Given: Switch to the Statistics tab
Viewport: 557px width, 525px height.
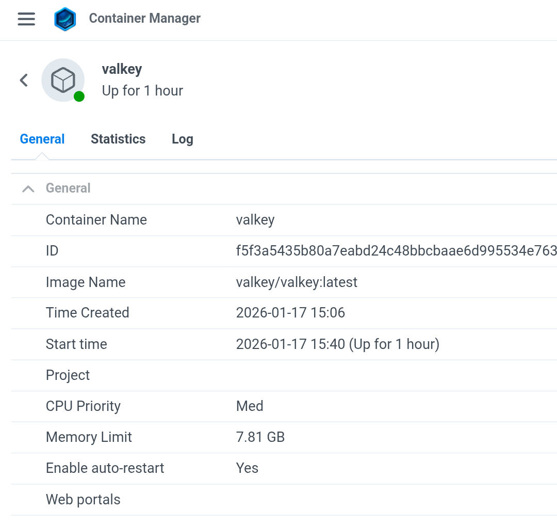Looking at the screenshot, I should tap(118, 139).
